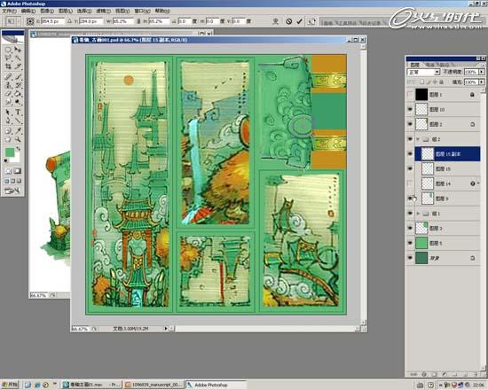Toggle maintain aspect ratio link icon
488x390 pixels.
(x=138, y=21)
